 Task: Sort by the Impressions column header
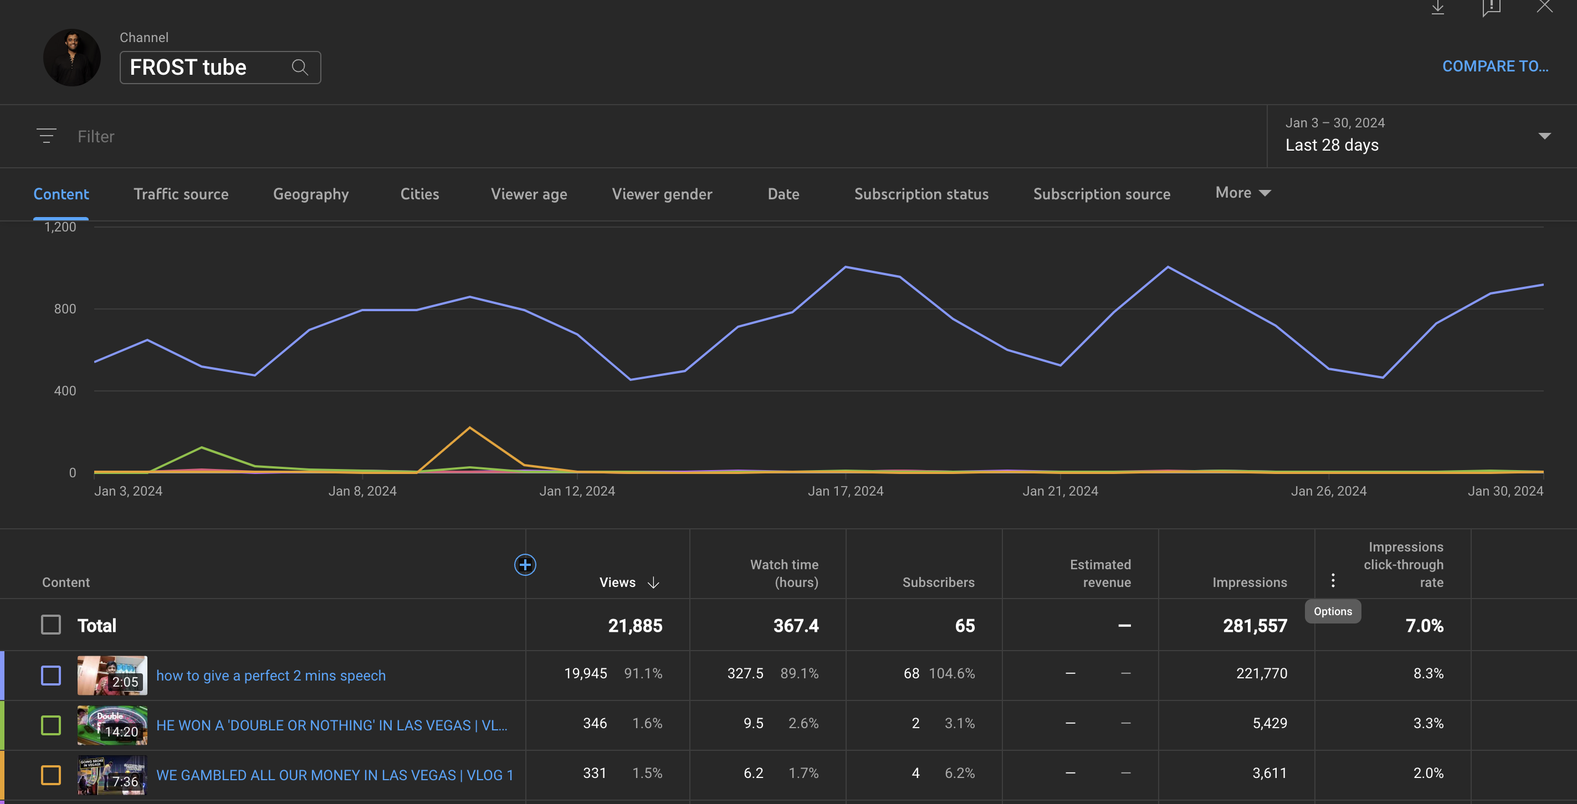click(1250, 583)
